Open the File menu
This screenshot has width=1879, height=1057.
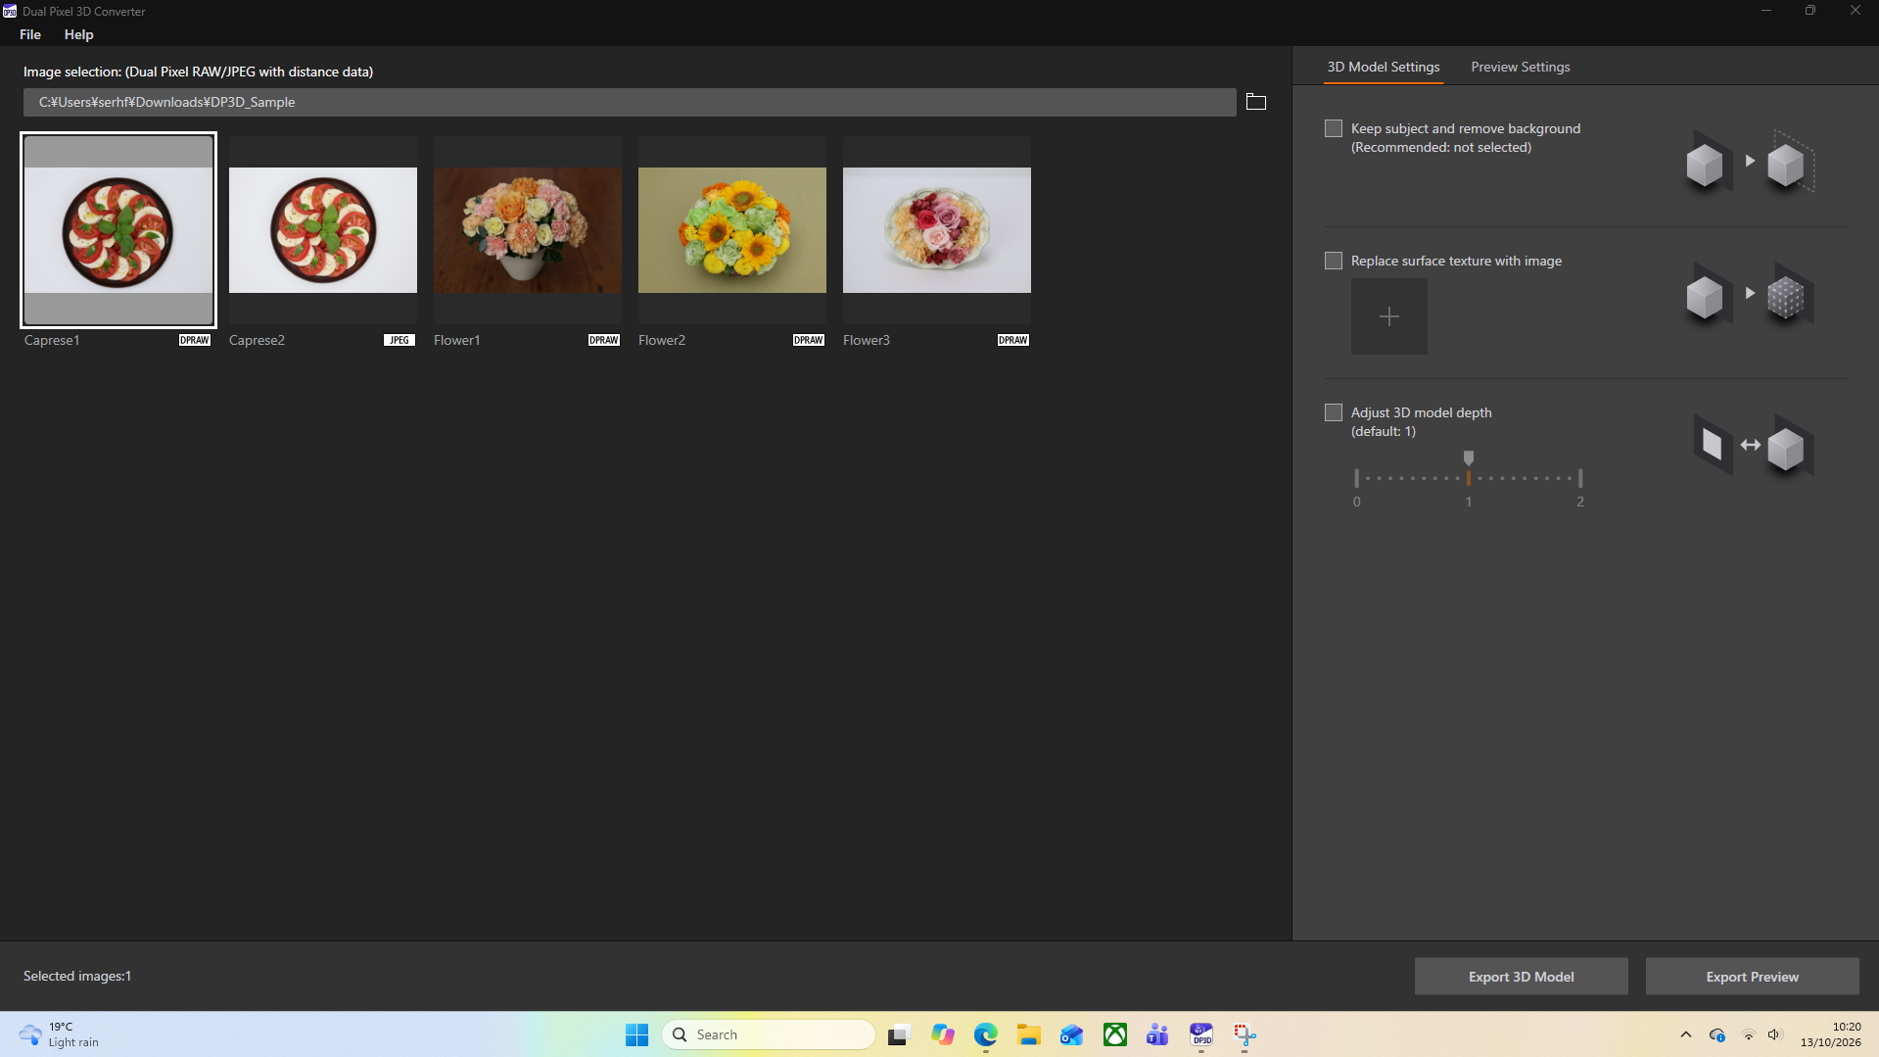pos(30,34)
